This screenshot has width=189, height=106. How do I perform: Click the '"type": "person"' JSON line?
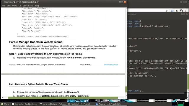(31, 31)
